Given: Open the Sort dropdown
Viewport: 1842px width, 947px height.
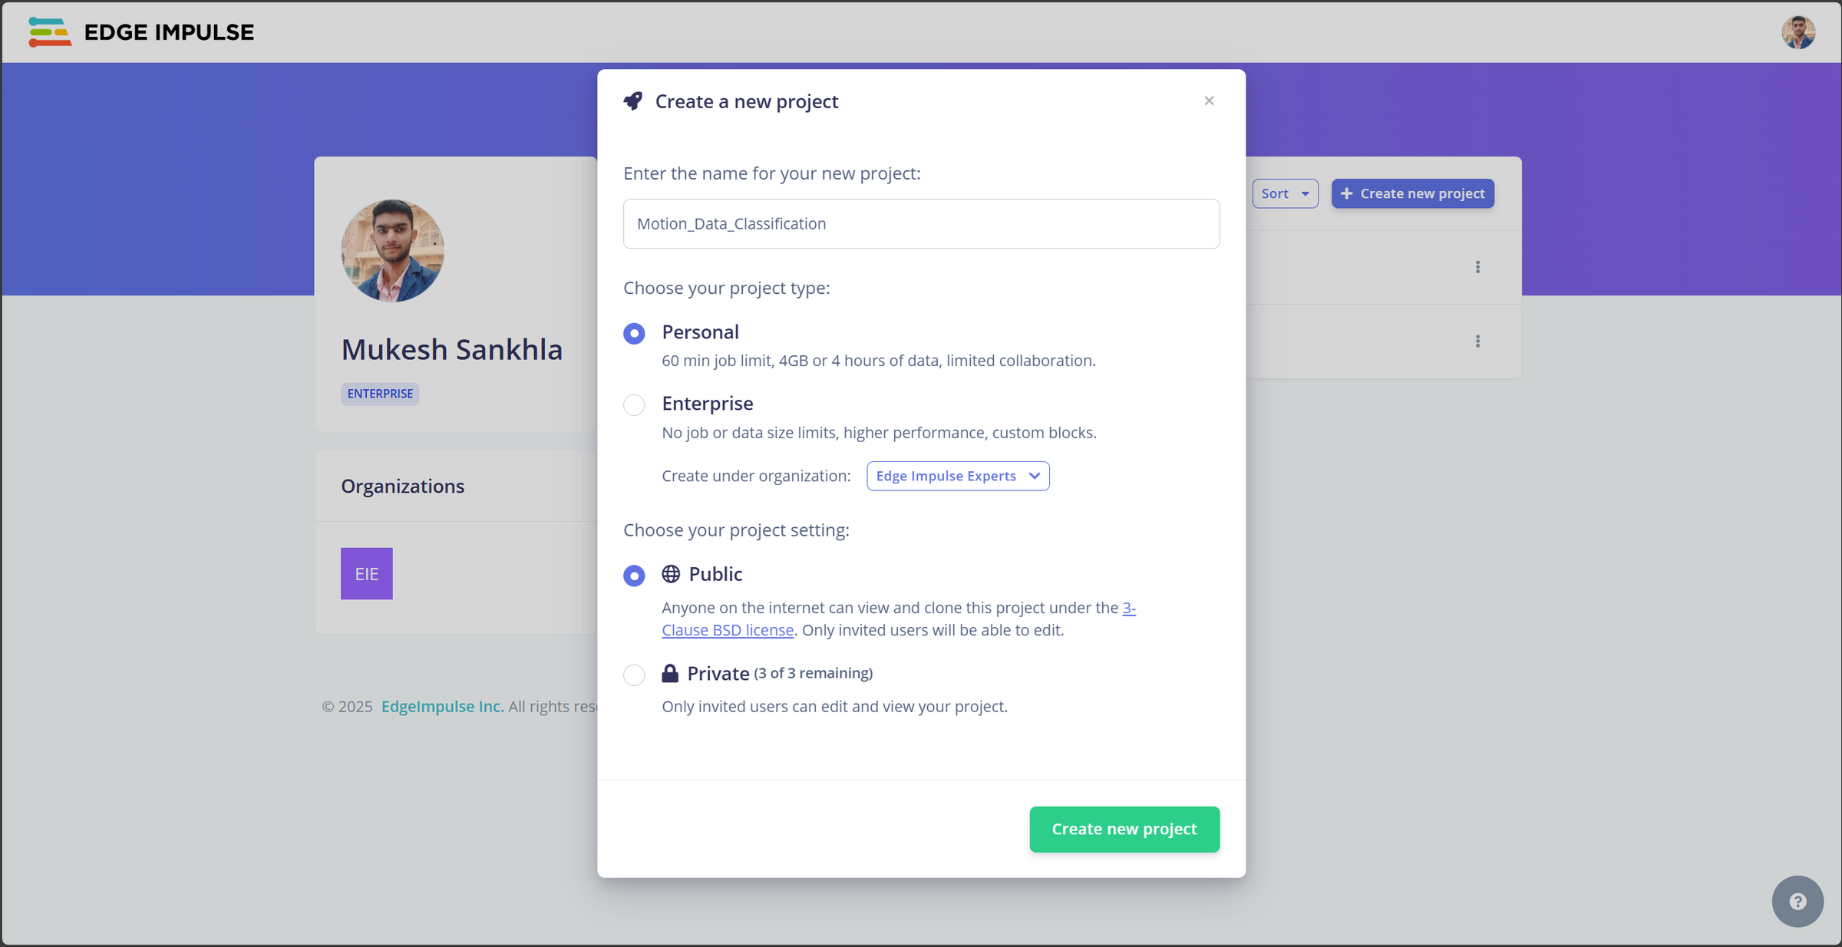Looking at the screenshot, I should pyautogui.click(x=1285, y=193).
